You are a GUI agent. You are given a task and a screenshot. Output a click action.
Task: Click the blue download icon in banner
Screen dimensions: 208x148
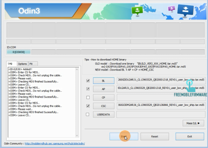pyautogui.click(x=185, y=10)
